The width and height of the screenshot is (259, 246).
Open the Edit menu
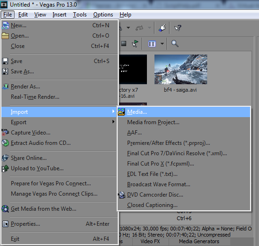point(23,15)
